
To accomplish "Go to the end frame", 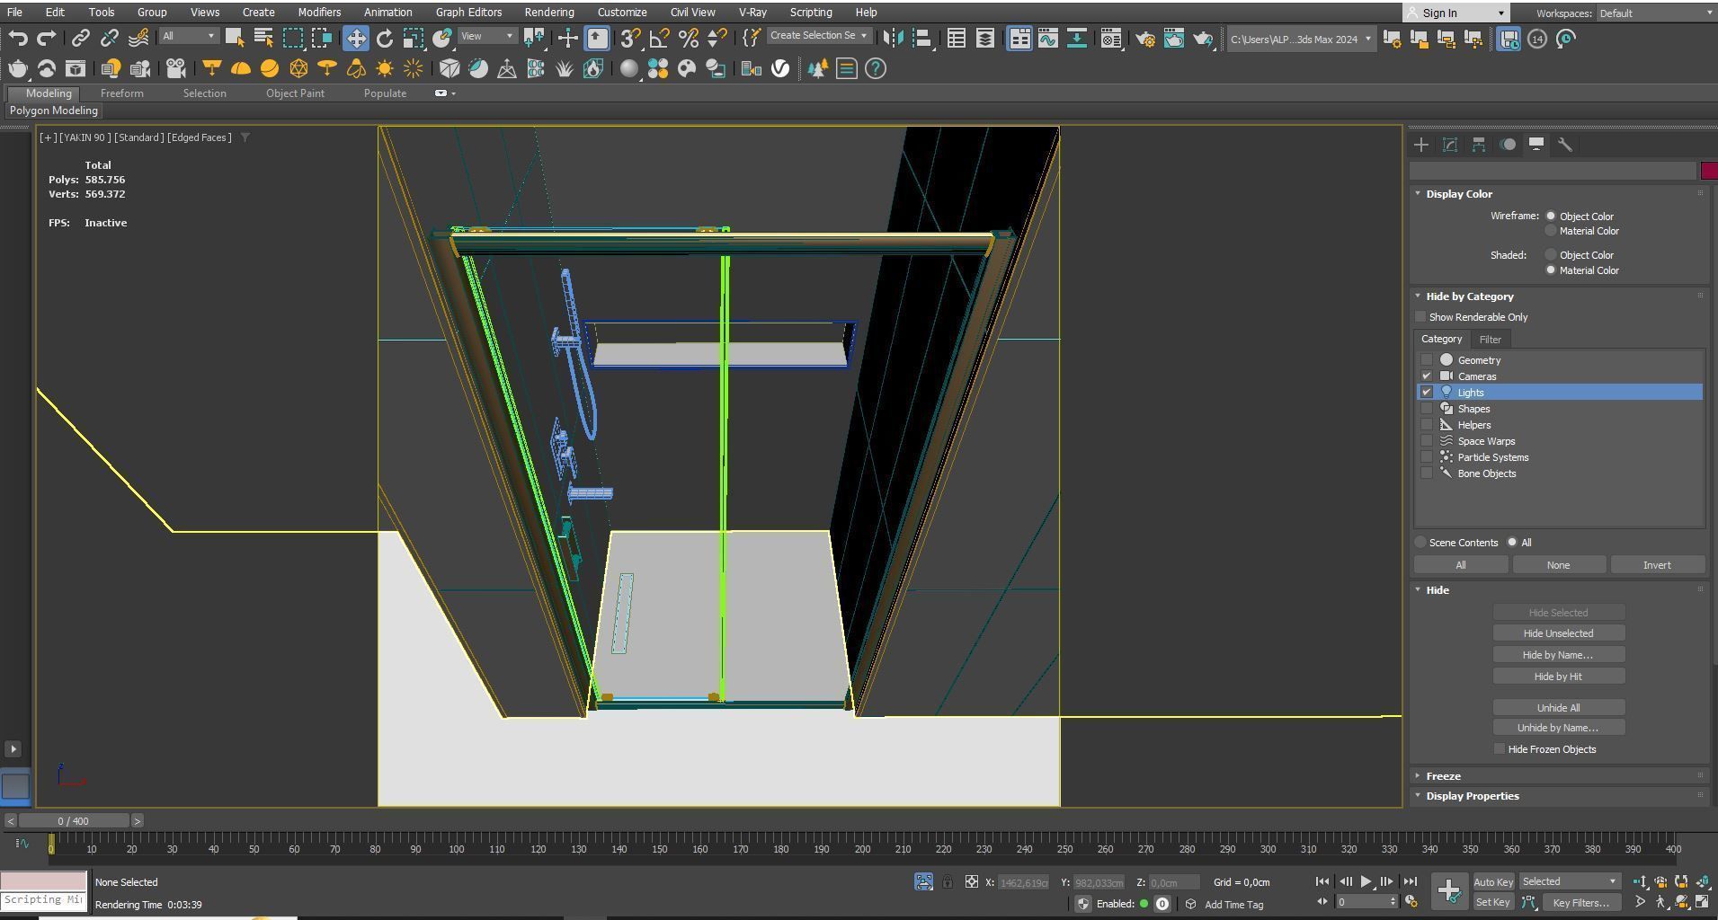I will [1410, 882].
